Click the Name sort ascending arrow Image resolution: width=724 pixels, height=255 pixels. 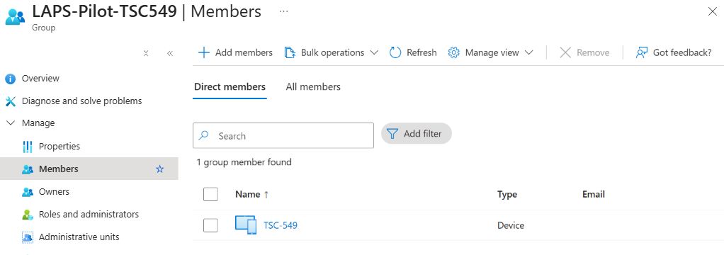click(266, 195)
